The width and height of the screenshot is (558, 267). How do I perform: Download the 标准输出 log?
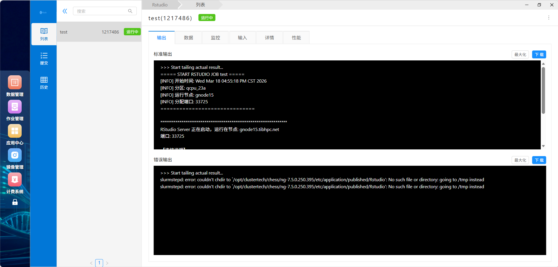click(x=539, y=55)
